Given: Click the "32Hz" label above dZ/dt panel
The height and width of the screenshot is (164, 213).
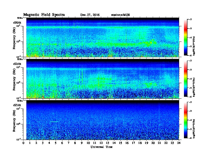Looking at the screenshot, I should [20, 101].
